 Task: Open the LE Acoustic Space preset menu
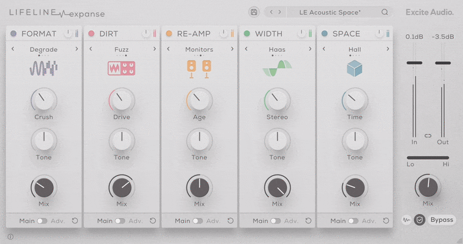330,12
